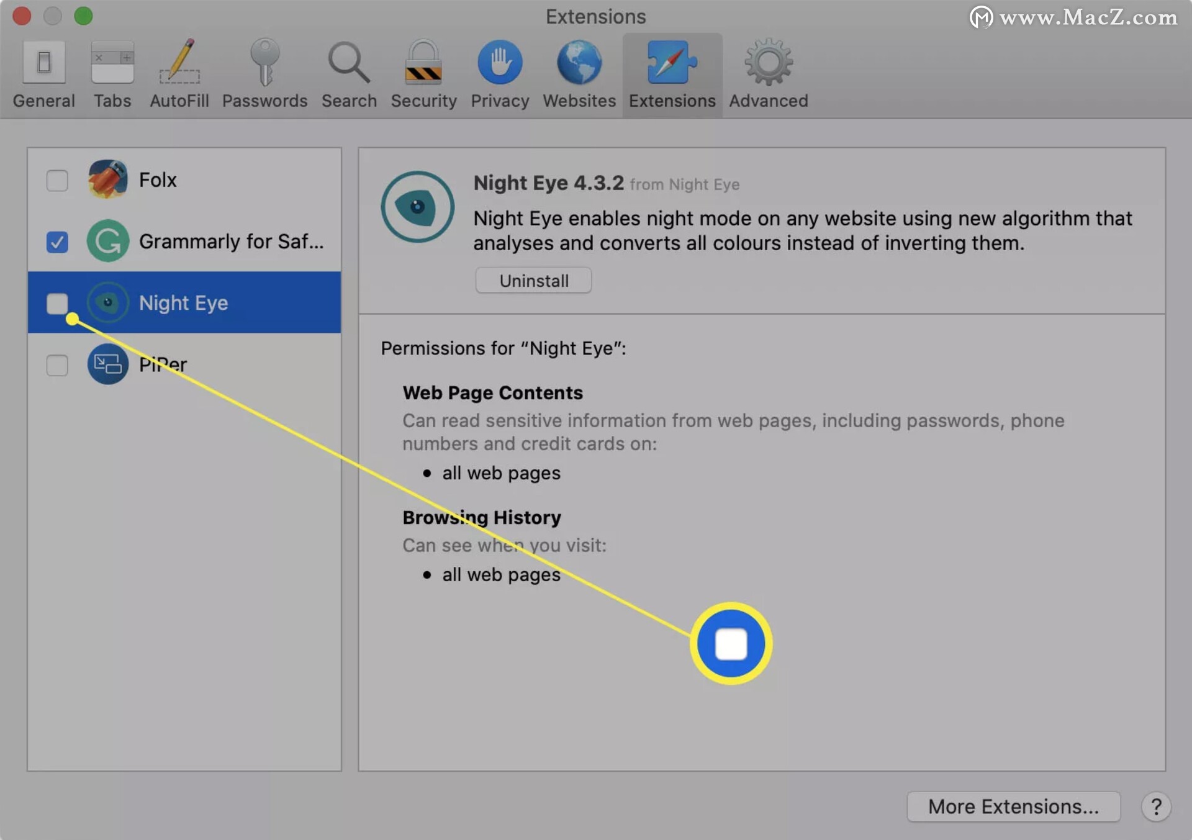
Task: Select the Night Eye row label
Action: click(183, 303)
